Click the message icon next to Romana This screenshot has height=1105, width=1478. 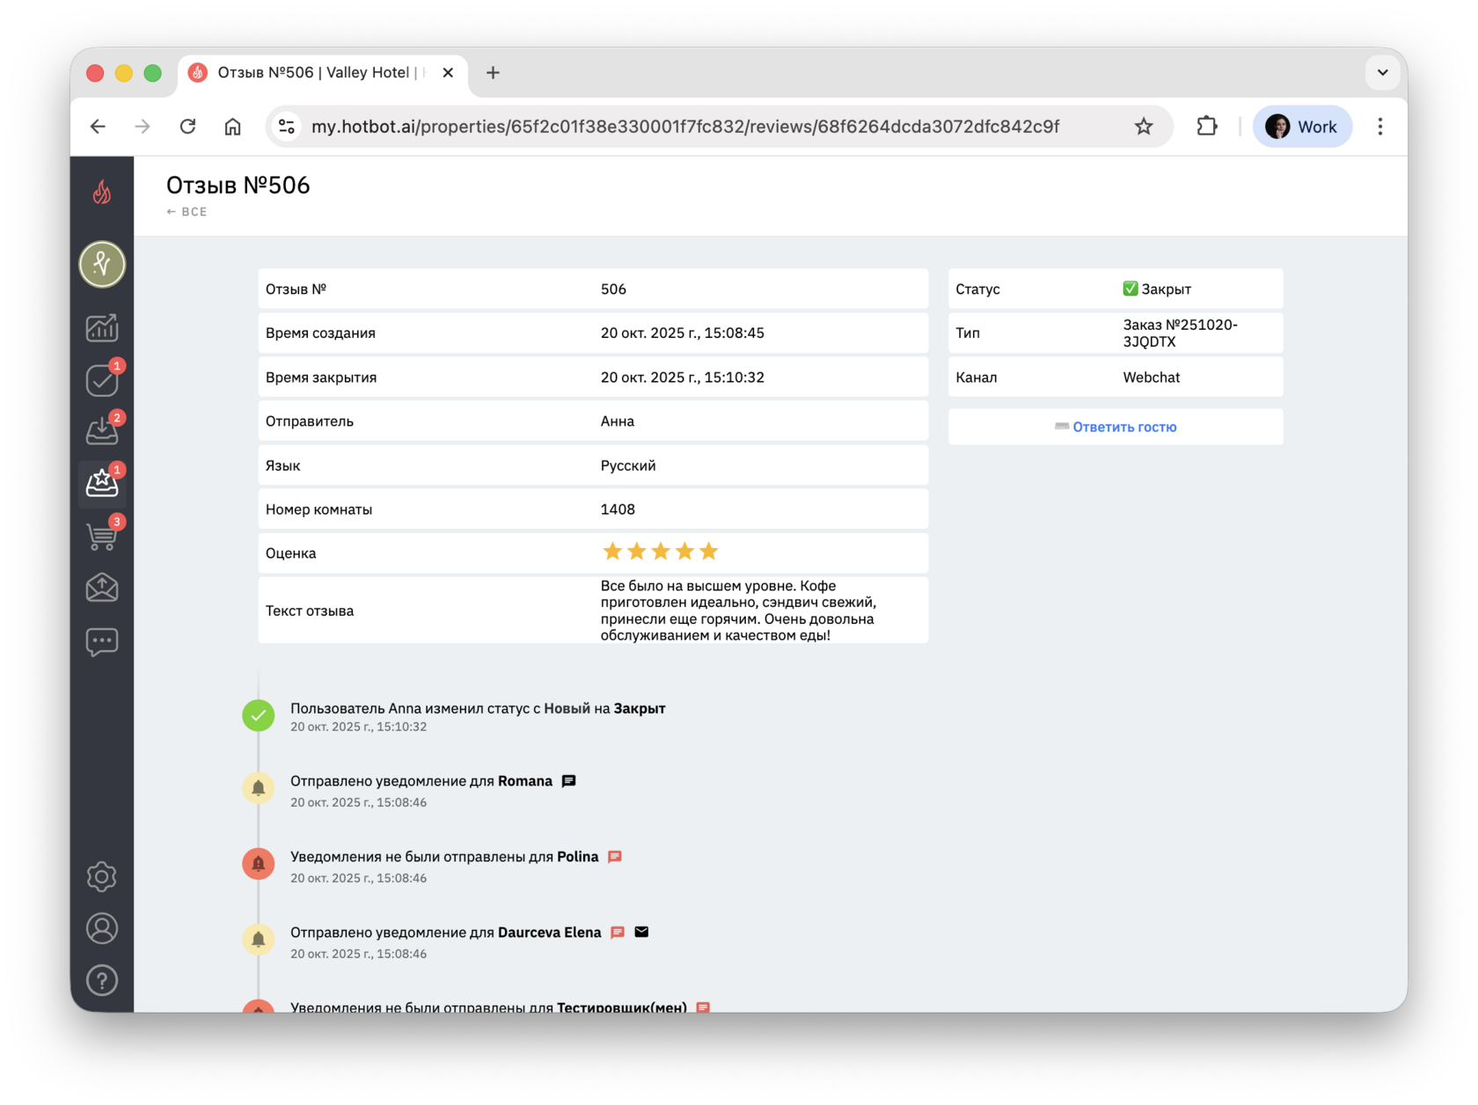coord(569,781)
